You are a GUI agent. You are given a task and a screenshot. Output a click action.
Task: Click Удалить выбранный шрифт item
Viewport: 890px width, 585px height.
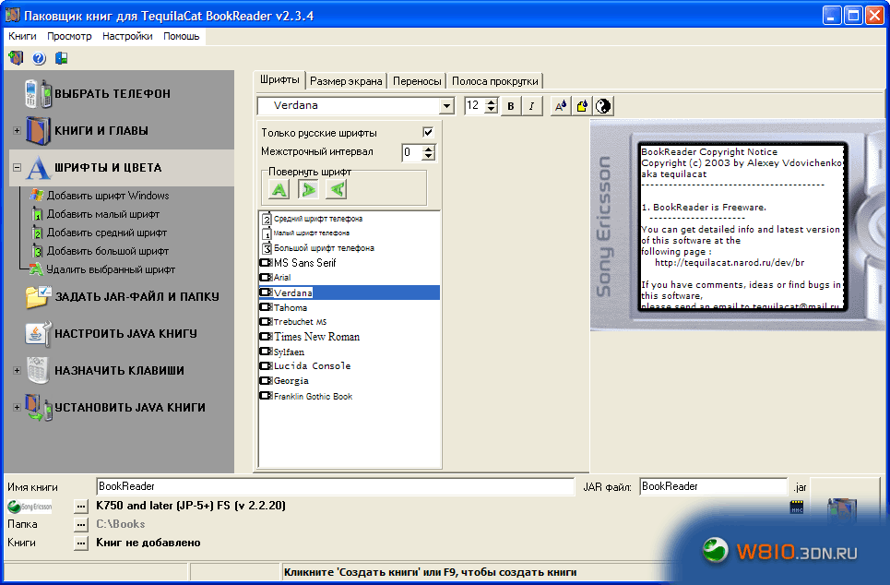point(111,269)
